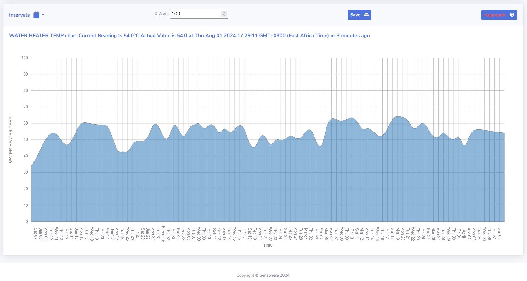Click the calendar icon next to Intervals
This screenshot has height=281, width=527.
(x=37, y=15)
